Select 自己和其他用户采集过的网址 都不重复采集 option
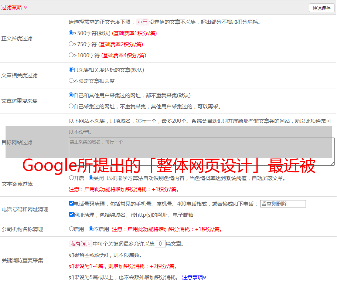The height and width of the screenshot is (284, 337). [x=71, y=95]
